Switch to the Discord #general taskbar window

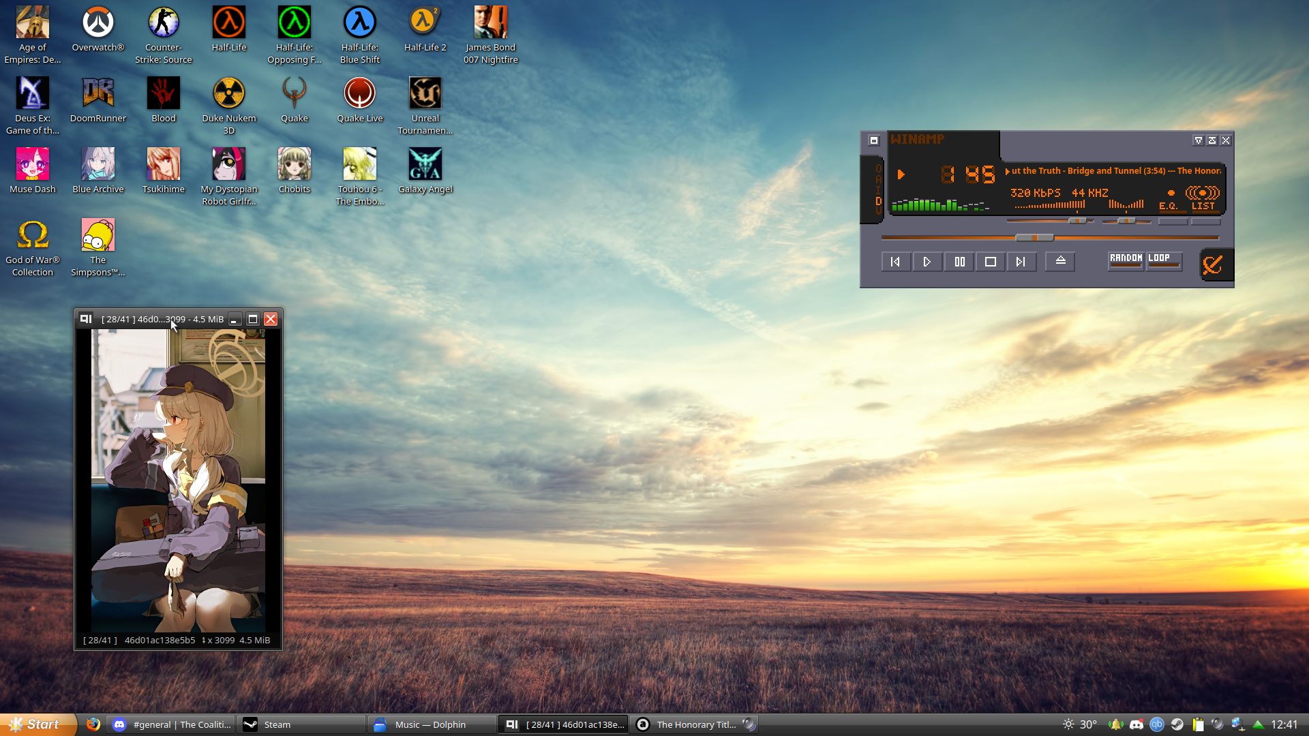click(171, 724)
